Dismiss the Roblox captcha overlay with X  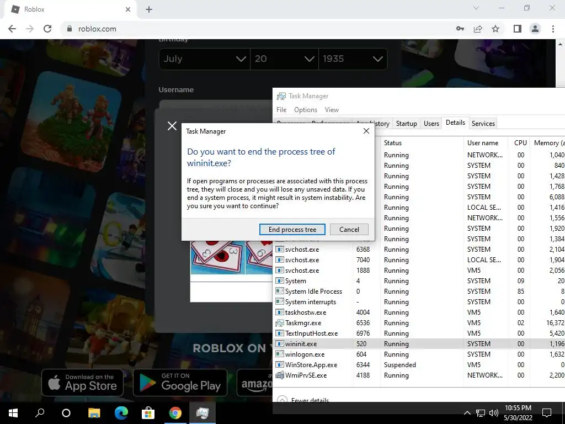(x=172, y=126)
